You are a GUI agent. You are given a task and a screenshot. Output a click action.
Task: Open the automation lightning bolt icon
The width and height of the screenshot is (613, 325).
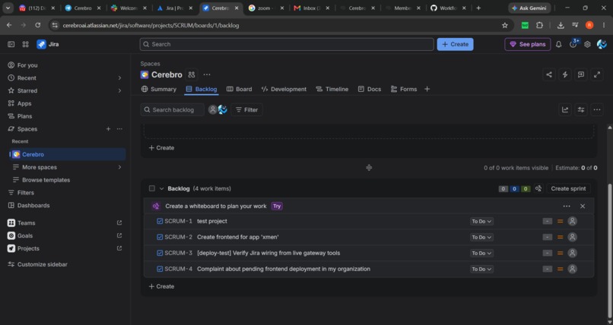[565, 74]
